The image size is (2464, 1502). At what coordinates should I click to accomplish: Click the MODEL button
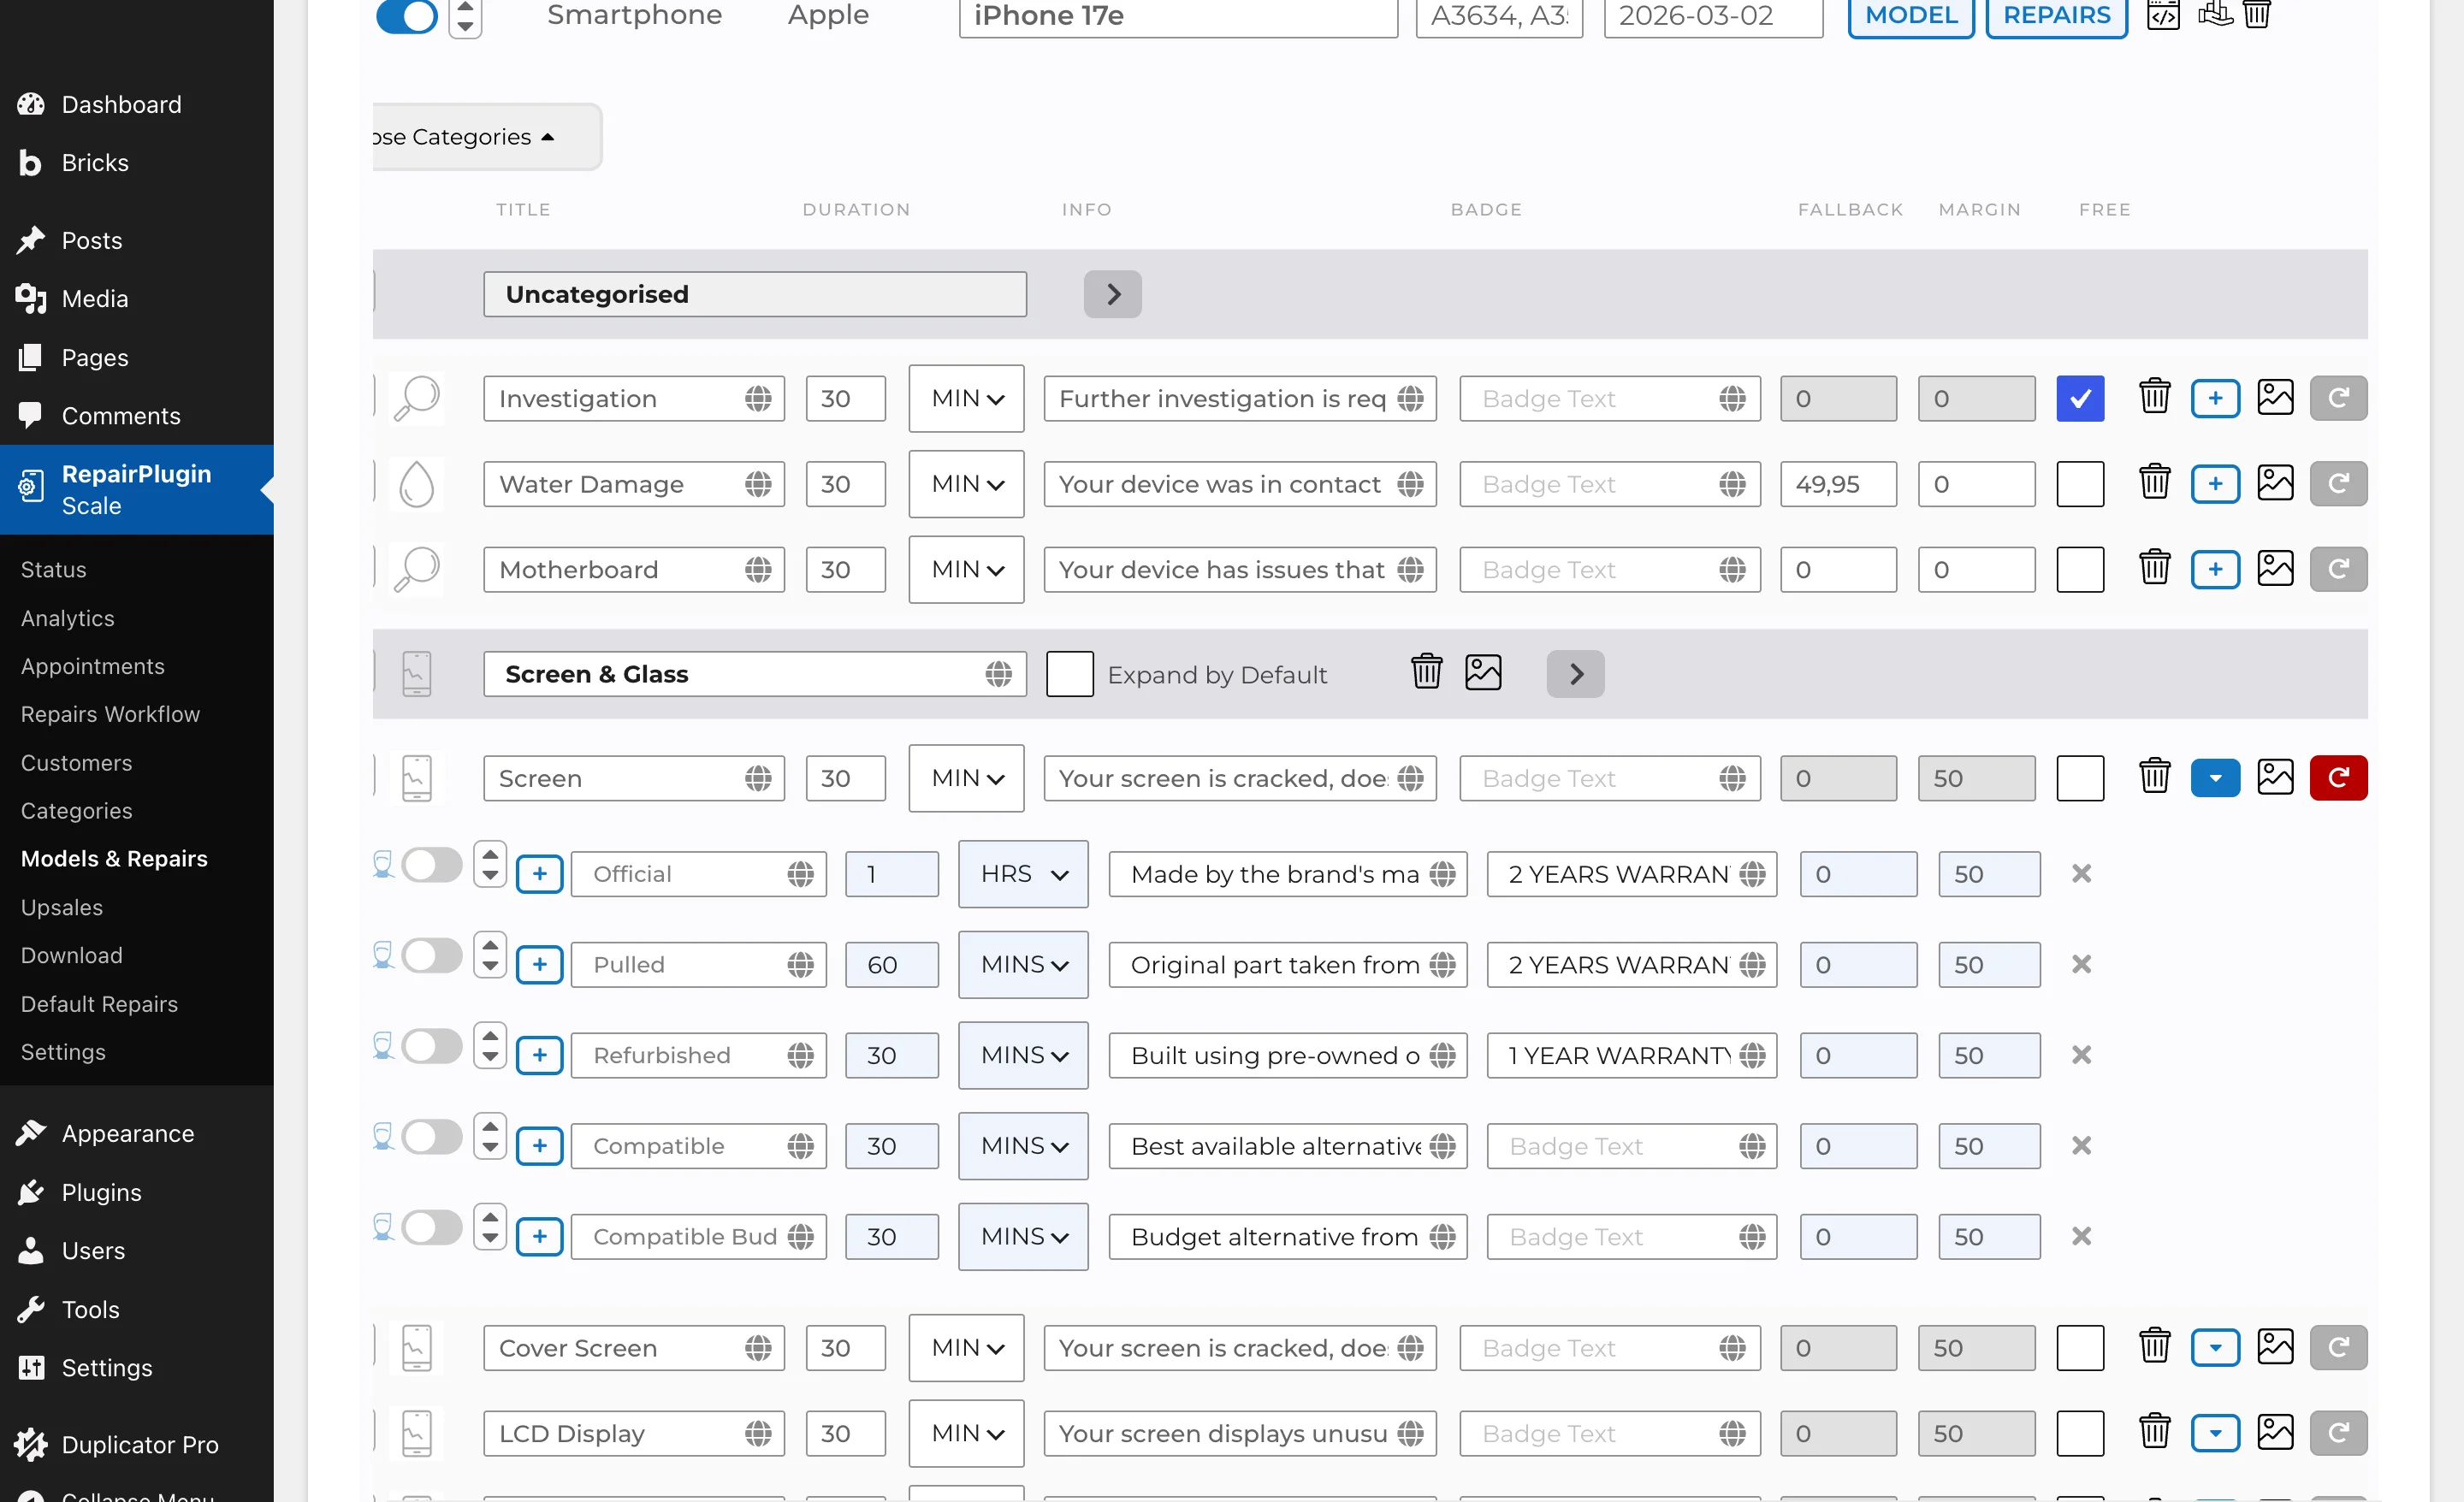1910,15
